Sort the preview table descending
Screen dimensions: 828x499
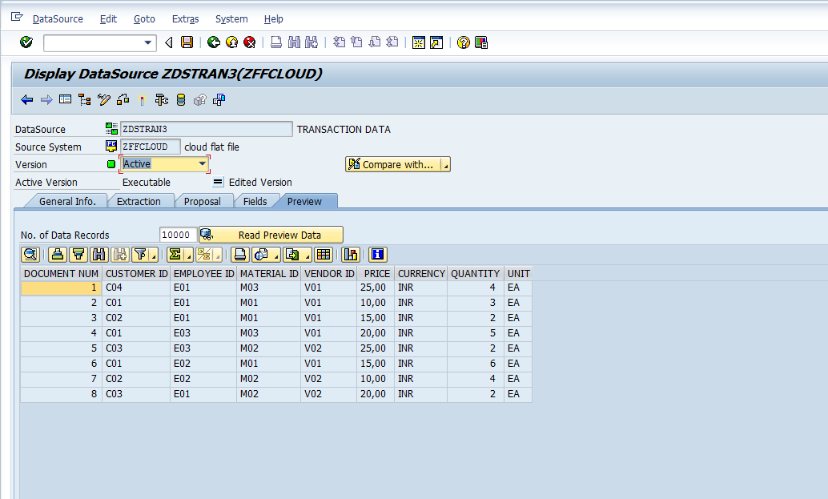(x=77, y=254)
